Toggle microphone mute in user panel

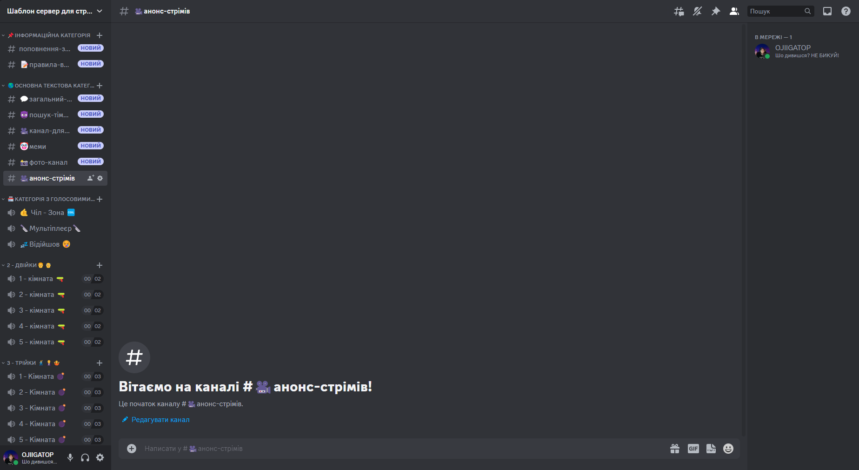(x=70, y=457)
